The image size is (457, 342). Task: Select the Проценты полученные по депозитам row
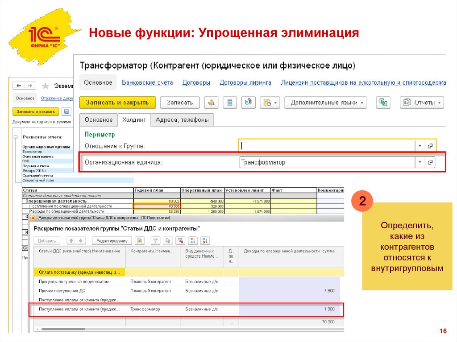point(189,282)
